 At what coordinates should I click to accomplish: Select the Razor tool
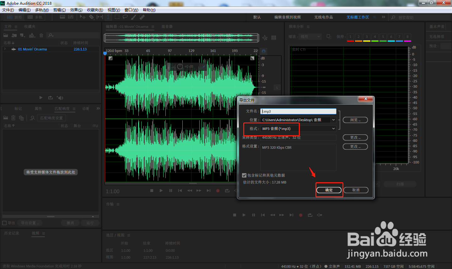point(91,17)
